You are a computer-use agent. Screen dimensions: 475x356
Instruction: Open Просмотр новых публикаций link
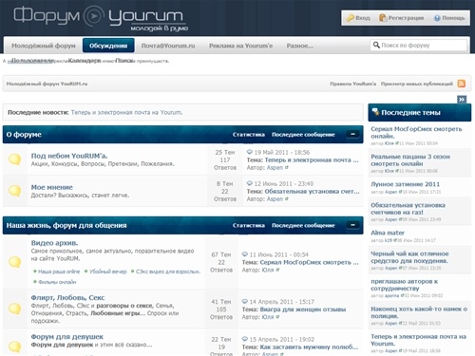(x=417, y=84)
